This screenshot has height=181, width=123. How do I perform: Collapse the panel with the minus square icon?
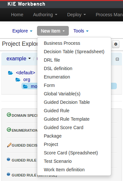pos(117,59)
